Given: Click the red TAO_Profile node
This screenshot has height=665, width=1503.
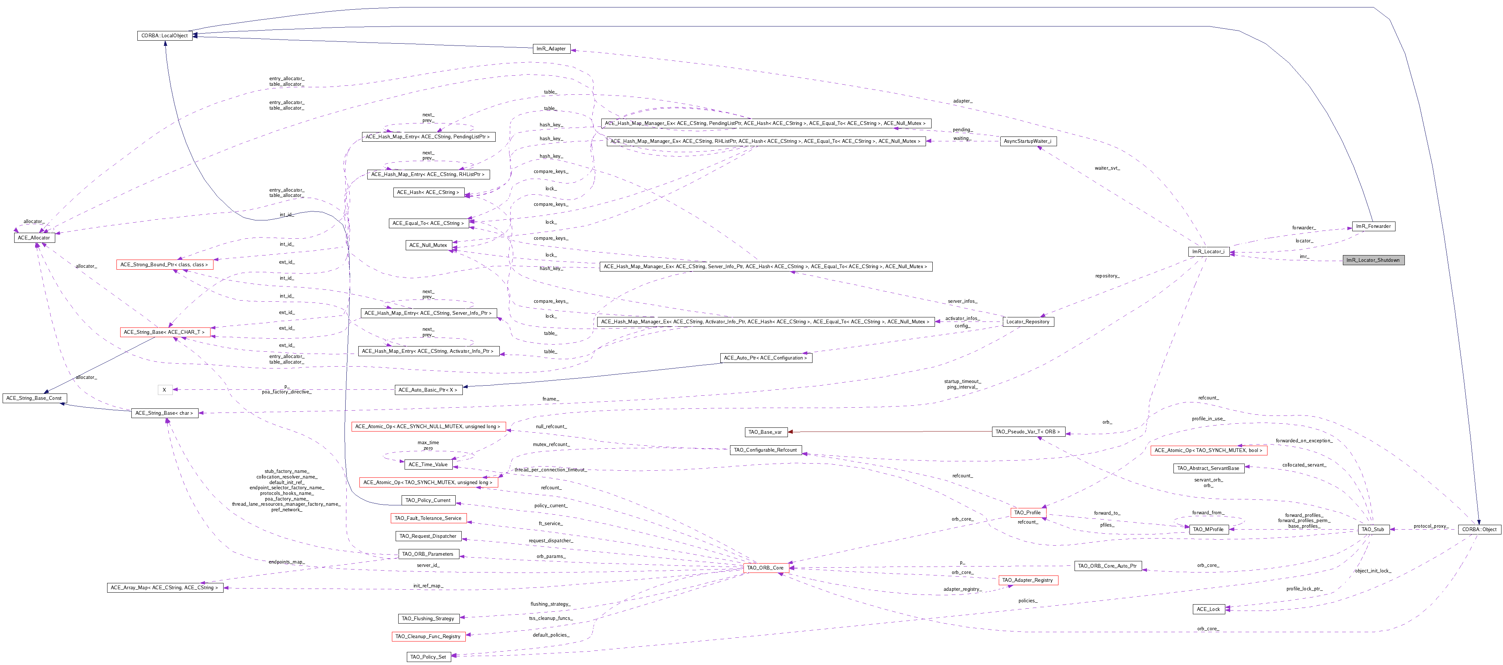Looking at the screenshot, I should point(1027,513).
